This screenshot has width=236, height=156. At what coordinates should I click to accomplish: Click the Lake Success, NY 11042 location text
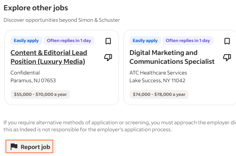coord(157,80)
